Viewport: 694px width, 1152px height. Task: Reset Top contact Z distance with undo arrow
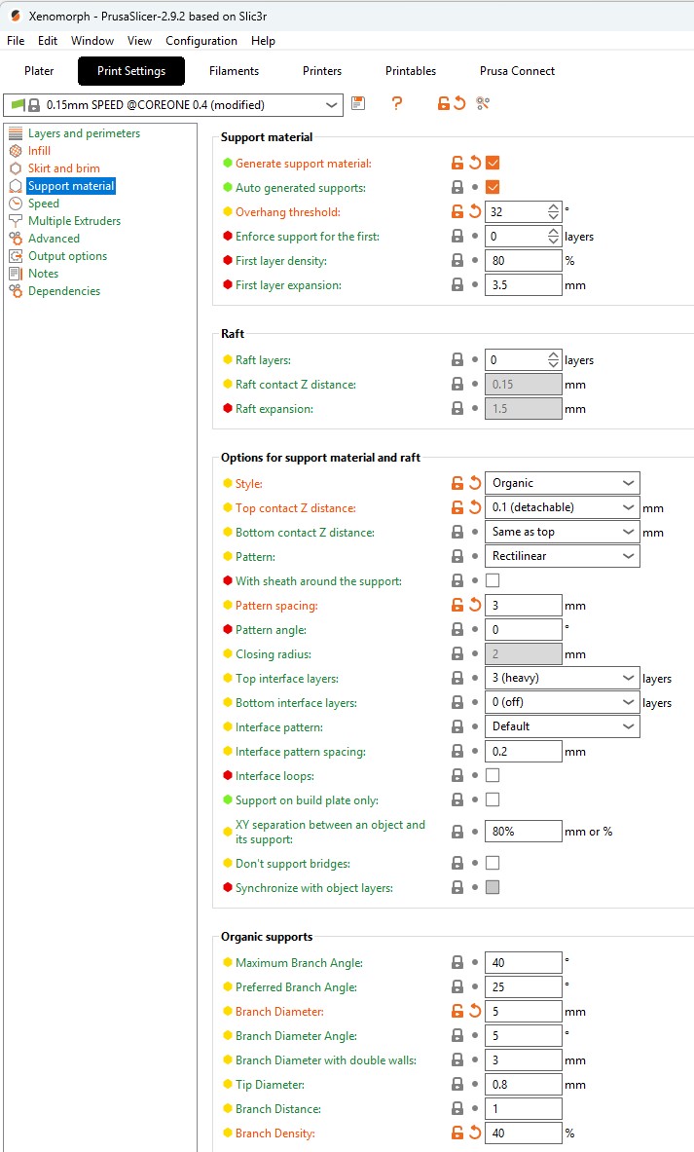point(475,507)
